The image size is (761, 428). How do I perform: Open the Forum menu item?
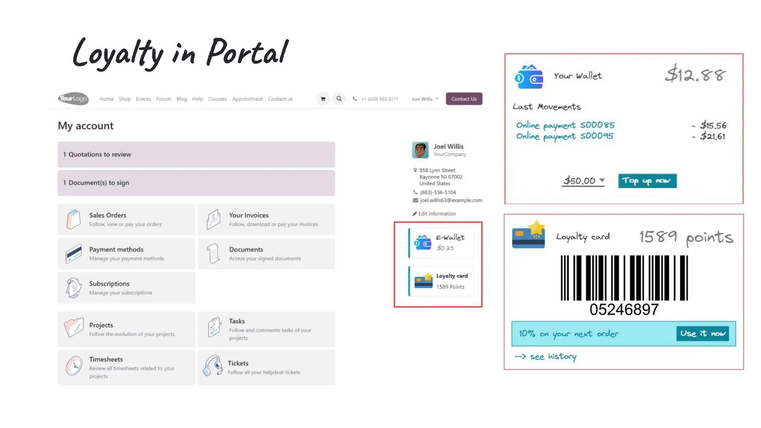163,99
